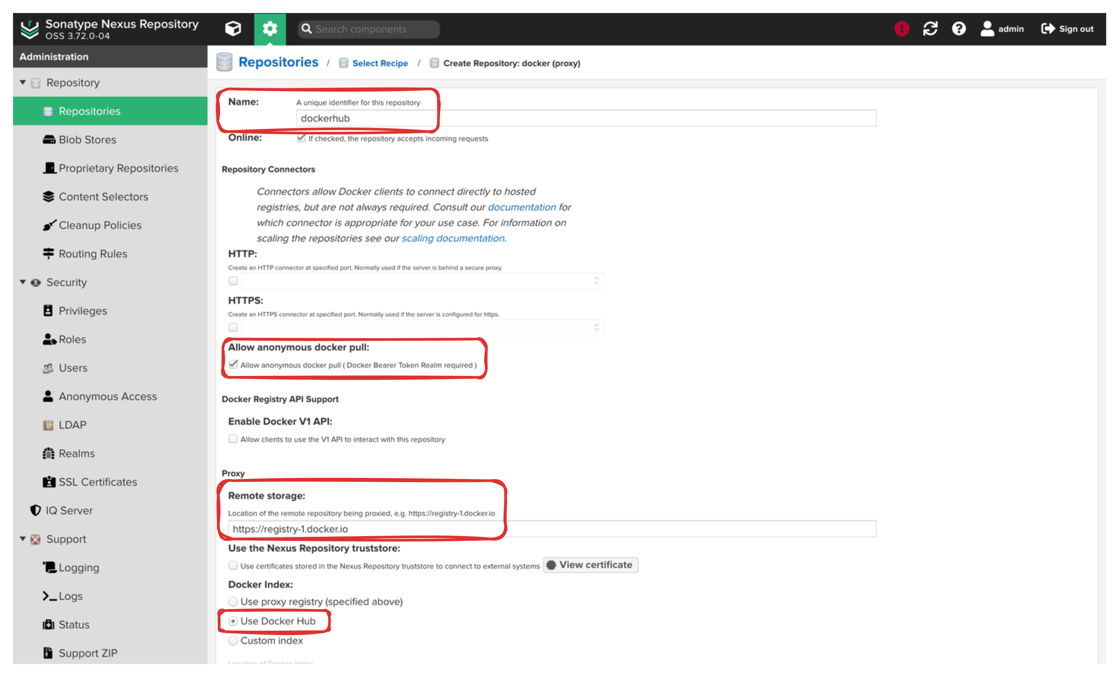Open the Administration gear icon

tap(270, 29)
